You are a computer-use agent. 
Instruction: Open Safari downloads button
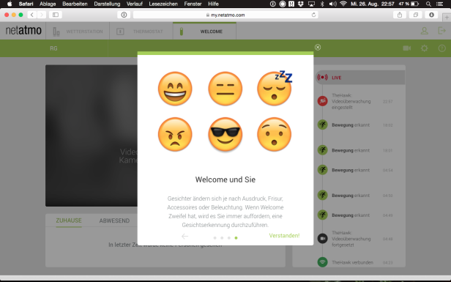[431, 15]
